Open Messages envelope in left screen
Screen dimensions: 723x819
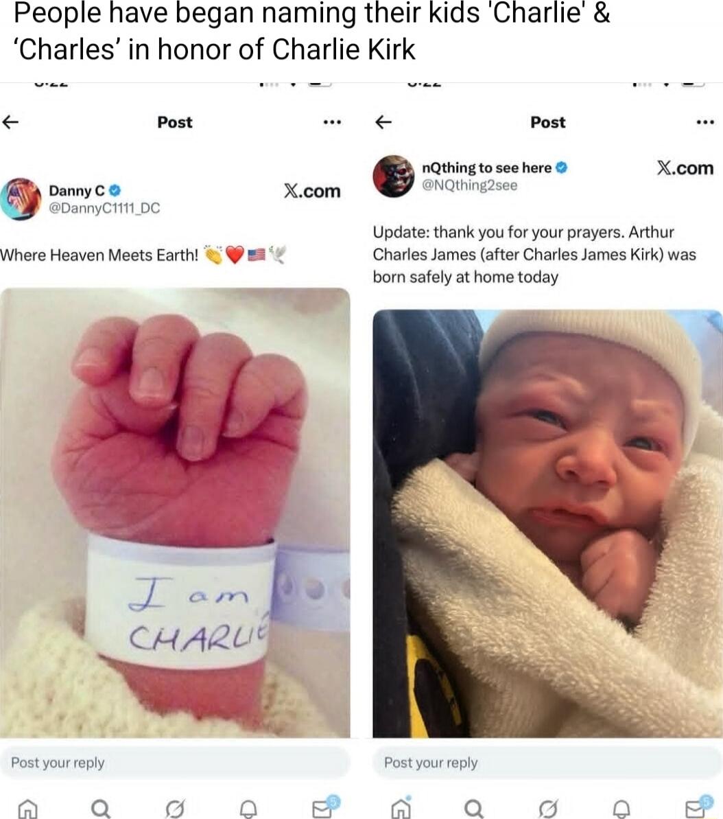(324, 807)
